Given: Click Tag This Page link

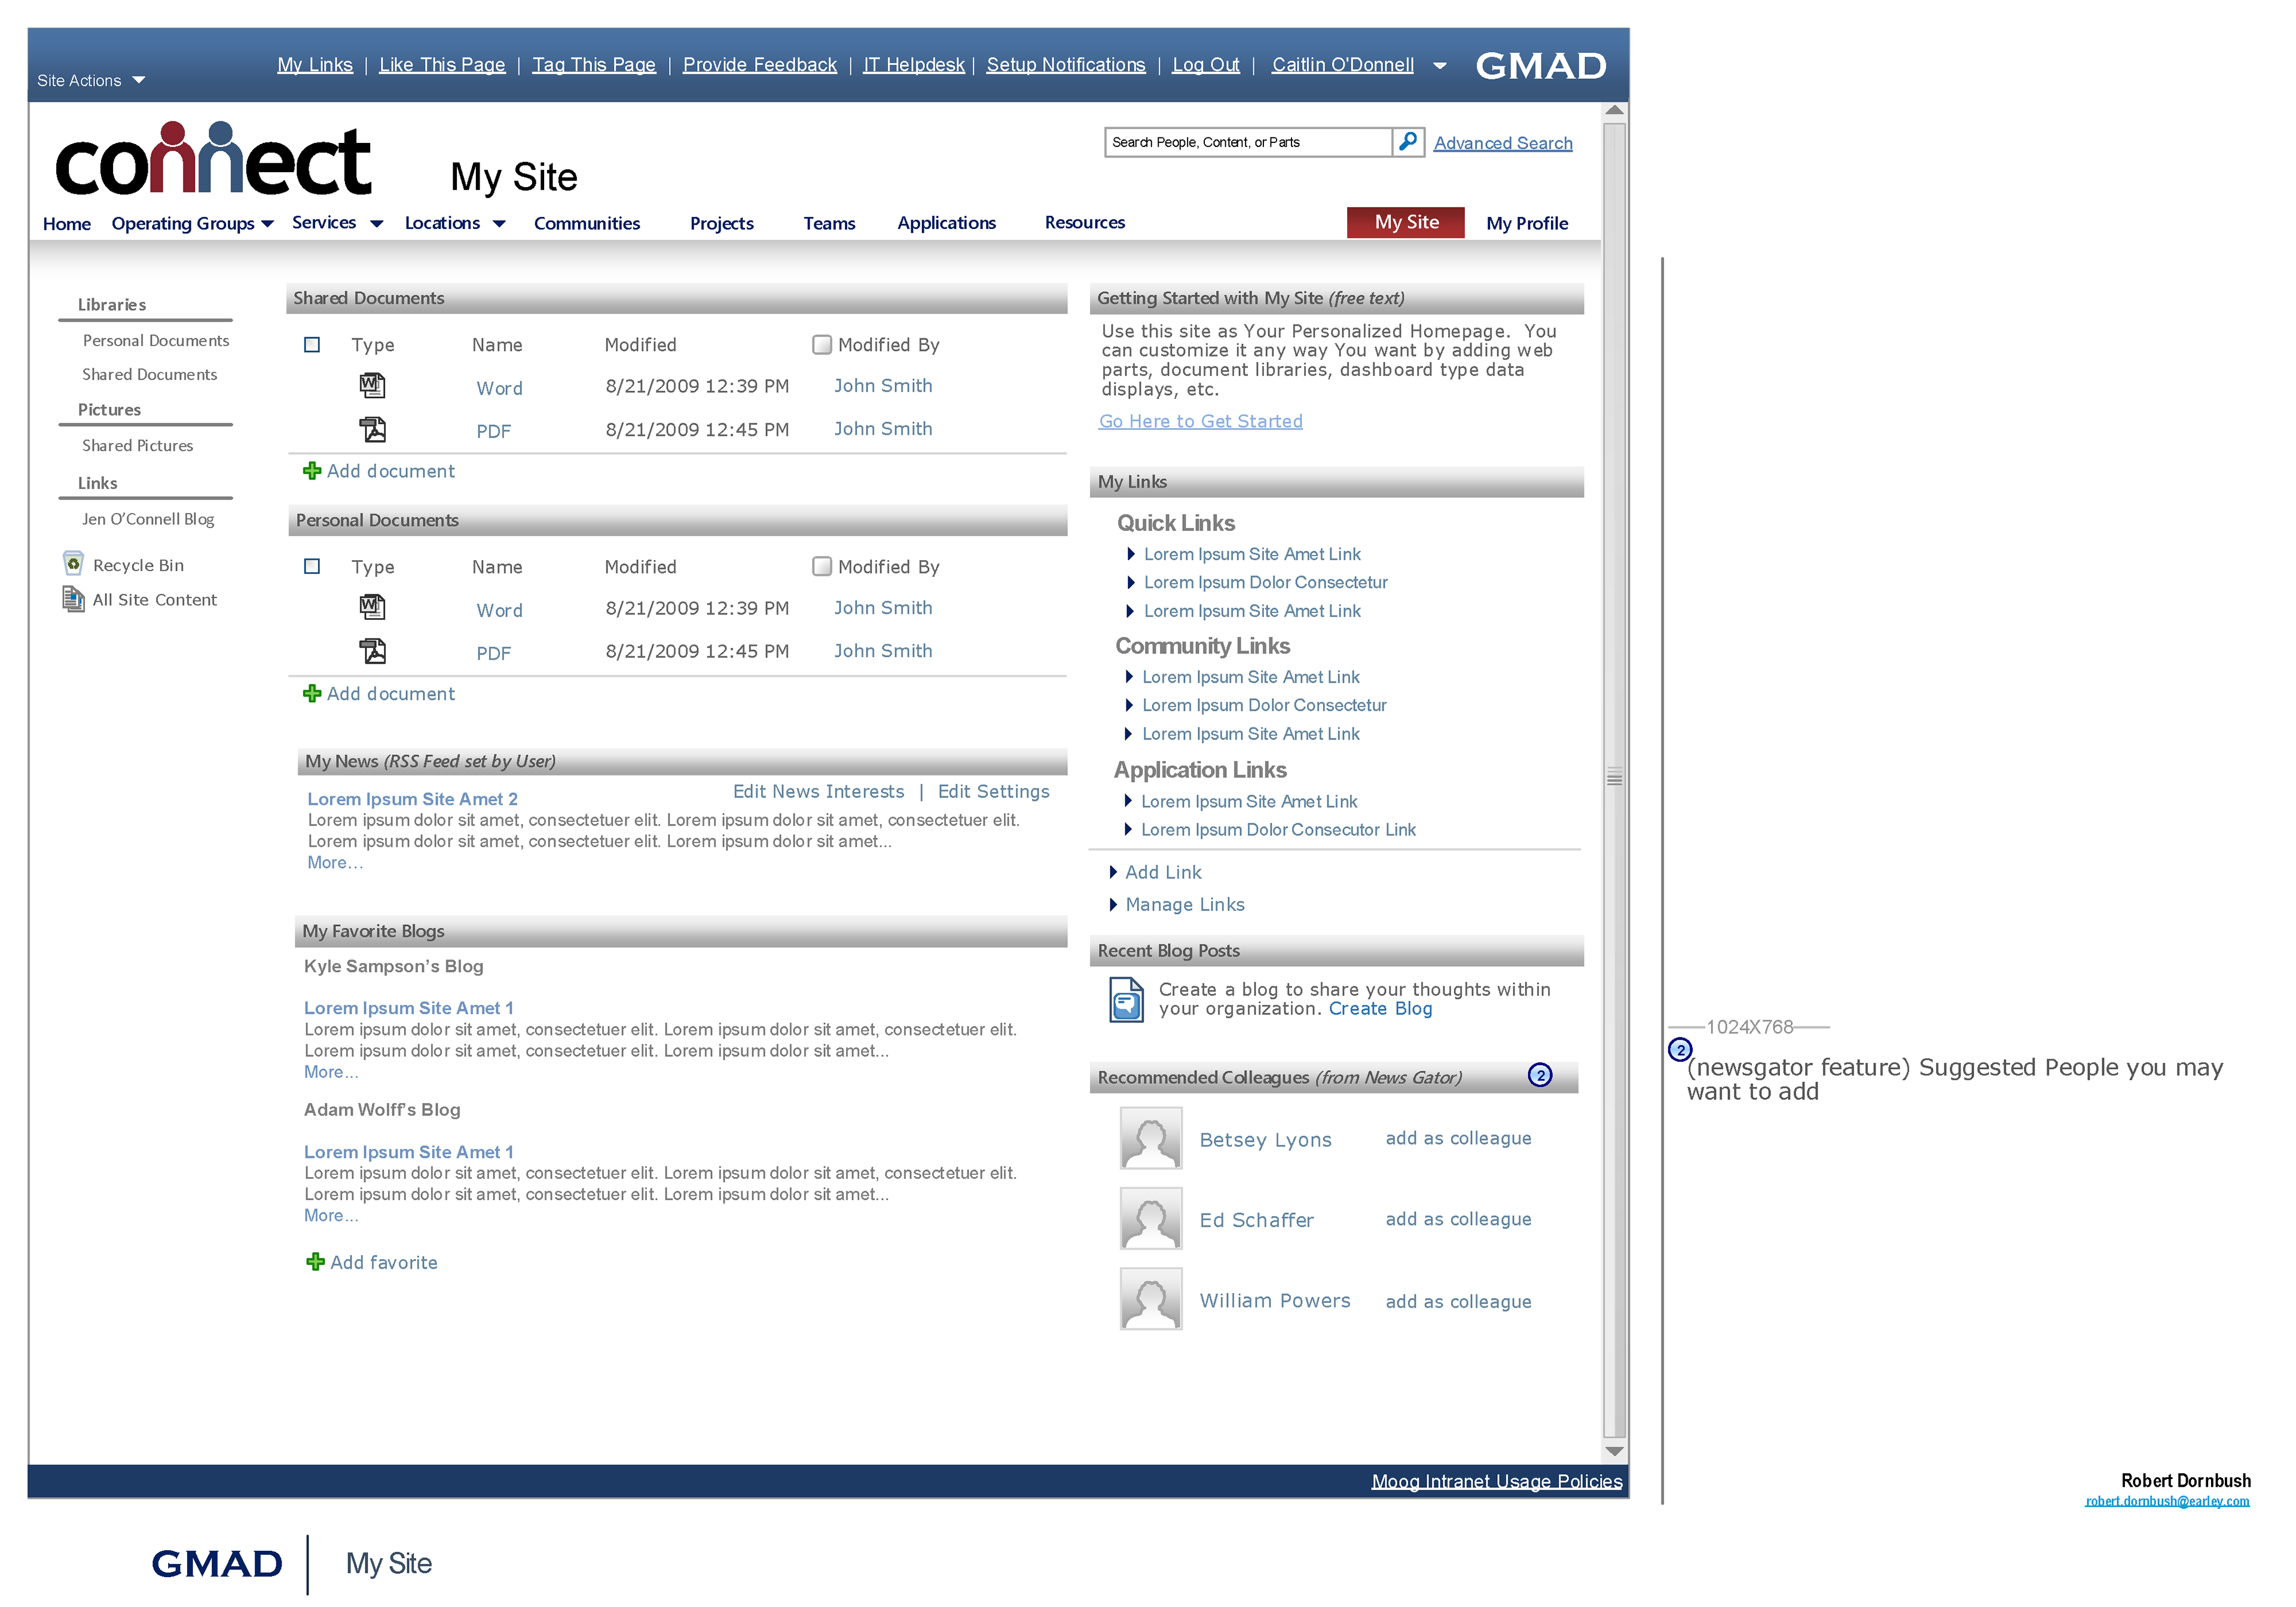Looking at the screenshot, I should (x=594, y=65).
